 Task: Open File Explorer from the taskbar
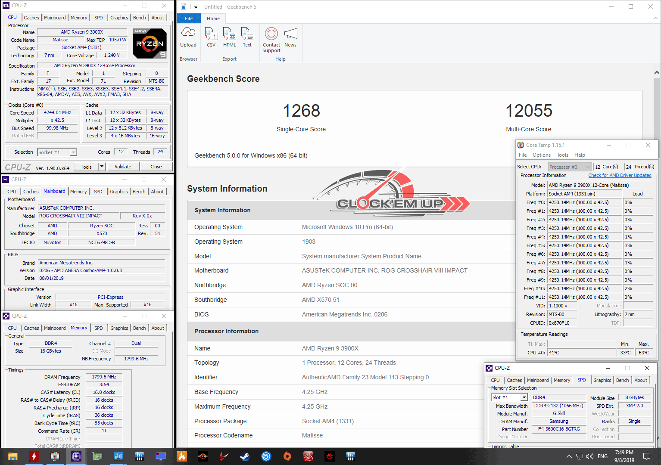coord(12,456)
